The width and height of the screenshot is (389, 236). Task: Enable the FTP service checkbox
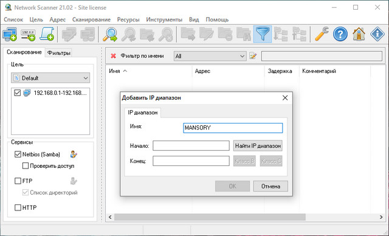[x=18, y=181]
